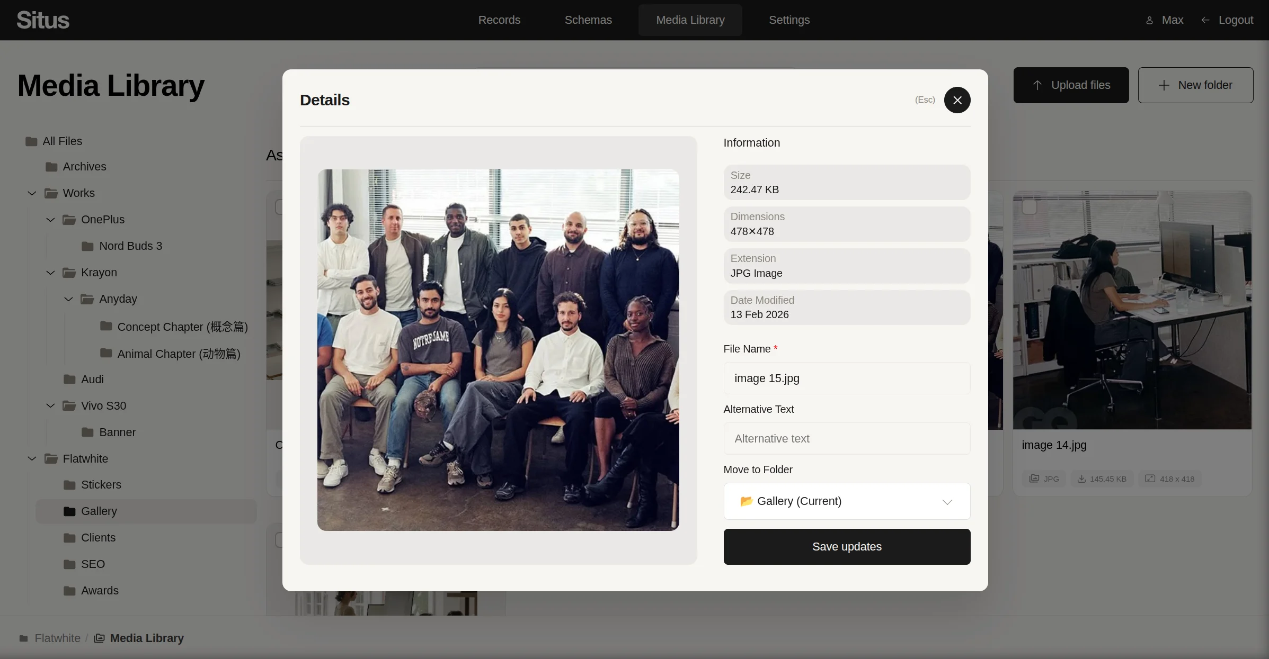Viewport: 1269px width, 659px height.
Task: Collapse the Works folder in the sidebar
Action: click(x=31, y=193)
